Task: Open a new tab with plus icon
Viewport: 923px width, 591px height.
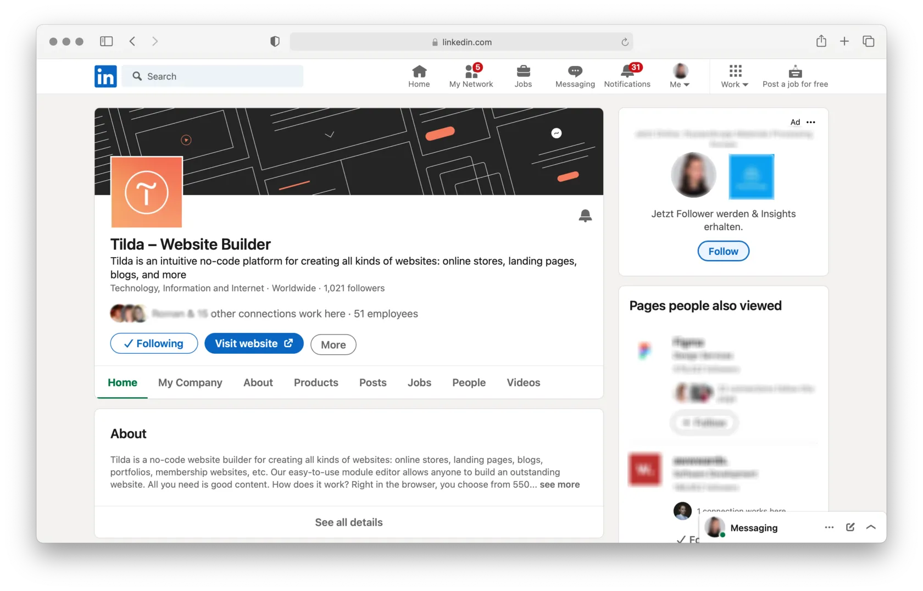Action: coord(844,41)
